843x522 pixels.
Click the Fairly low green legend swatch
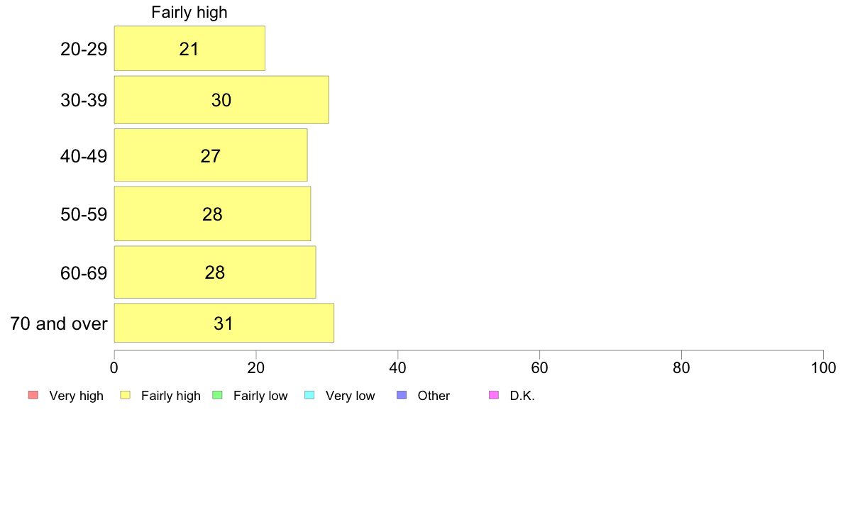click(x=217, y=395)
